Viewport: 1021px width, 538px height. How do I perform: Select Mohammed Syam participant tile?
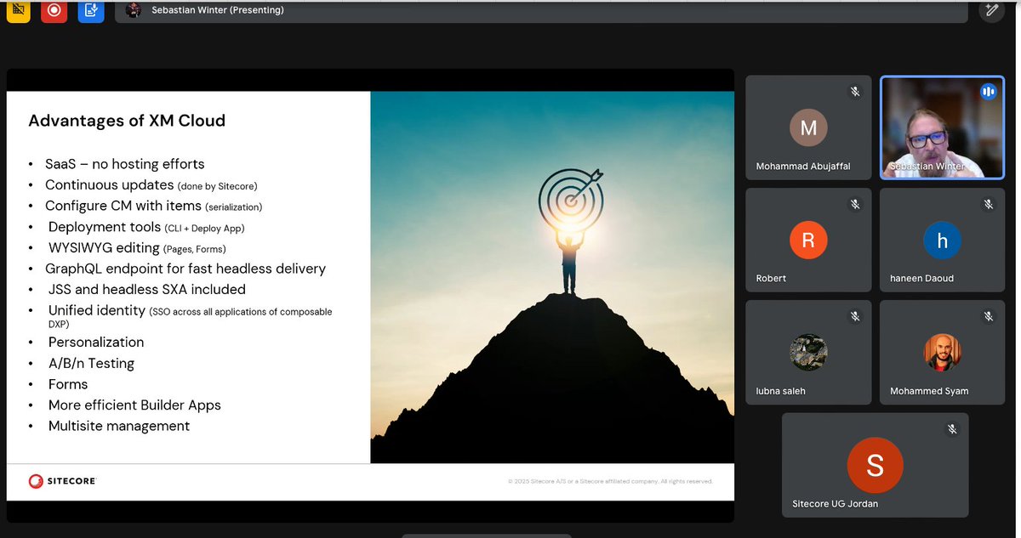(x=942, y=352)
